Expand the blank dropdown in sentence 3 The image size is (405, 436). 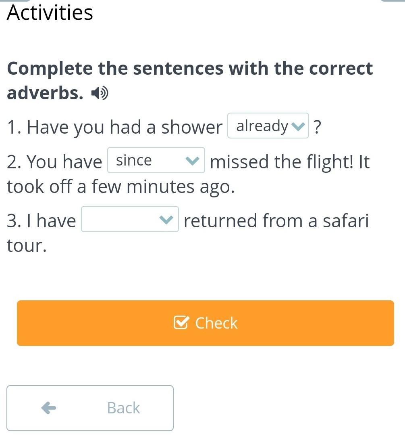point(130,219)
